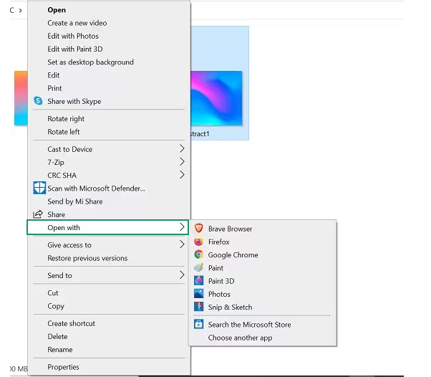The width and height of the screenshot is (431, 377).
Task: Click the 7-Zip menu label
Action: [56, 163]
